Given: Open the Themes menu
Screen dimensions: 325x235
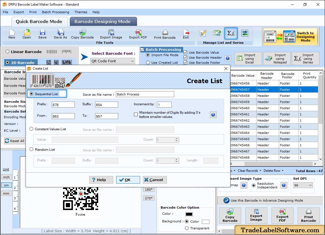Looking at the screenshot, I should pos(81,12).
